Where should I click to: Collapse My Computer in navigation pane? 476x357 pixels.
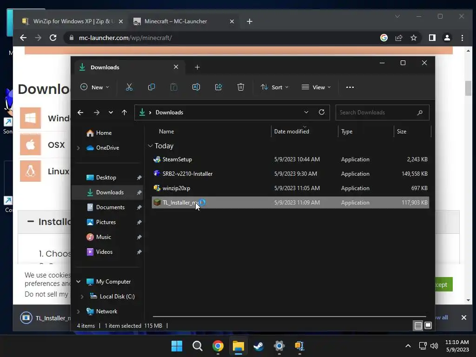point(78,282)
